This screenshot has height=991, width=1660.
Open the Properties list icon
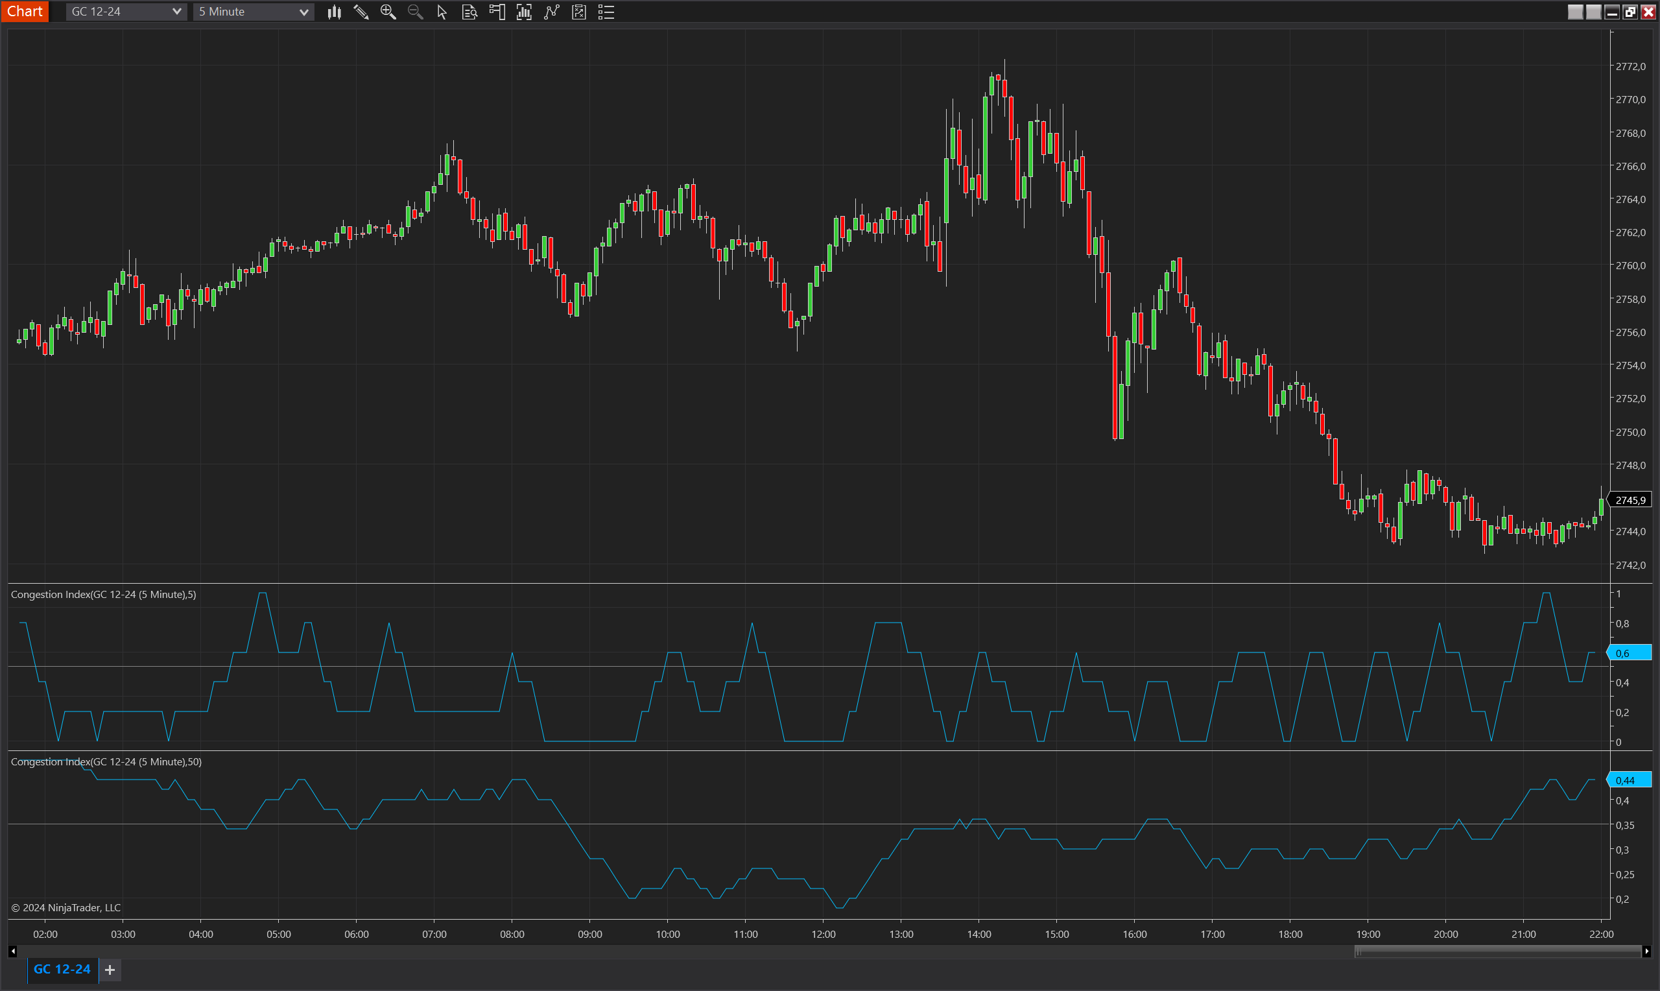[x=606, y=12]
